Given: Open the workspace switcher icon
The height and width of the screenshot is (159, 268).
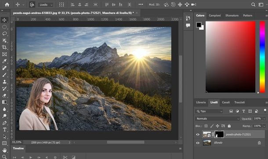Looking at the screenshot, I should click(x=261, y=5).
